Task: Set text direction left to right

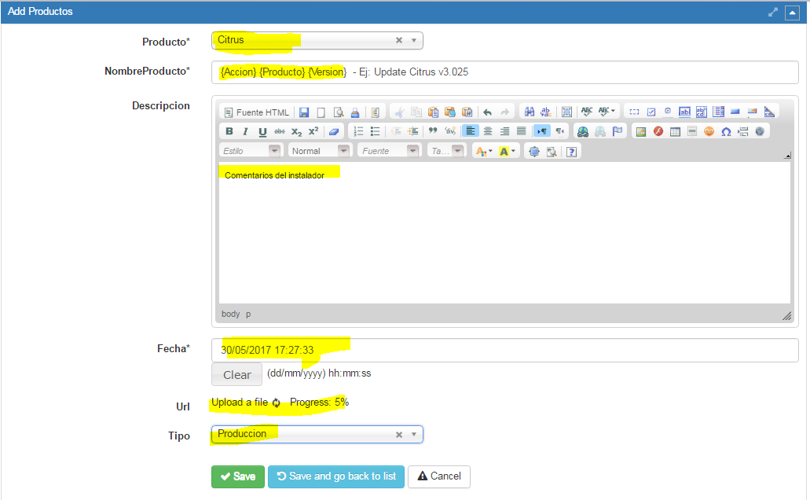Action: (542, 131)
